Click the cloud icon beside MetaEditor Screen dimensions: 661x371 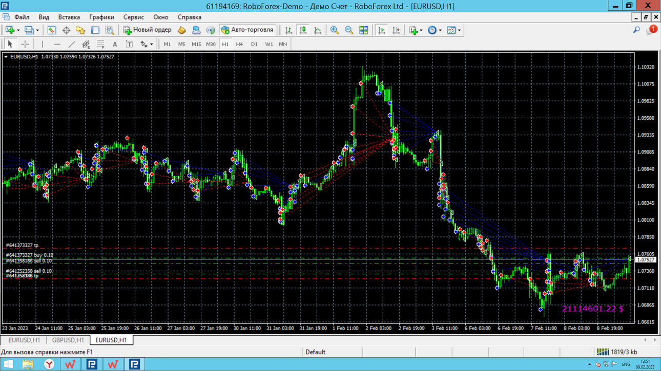(196, 30)
